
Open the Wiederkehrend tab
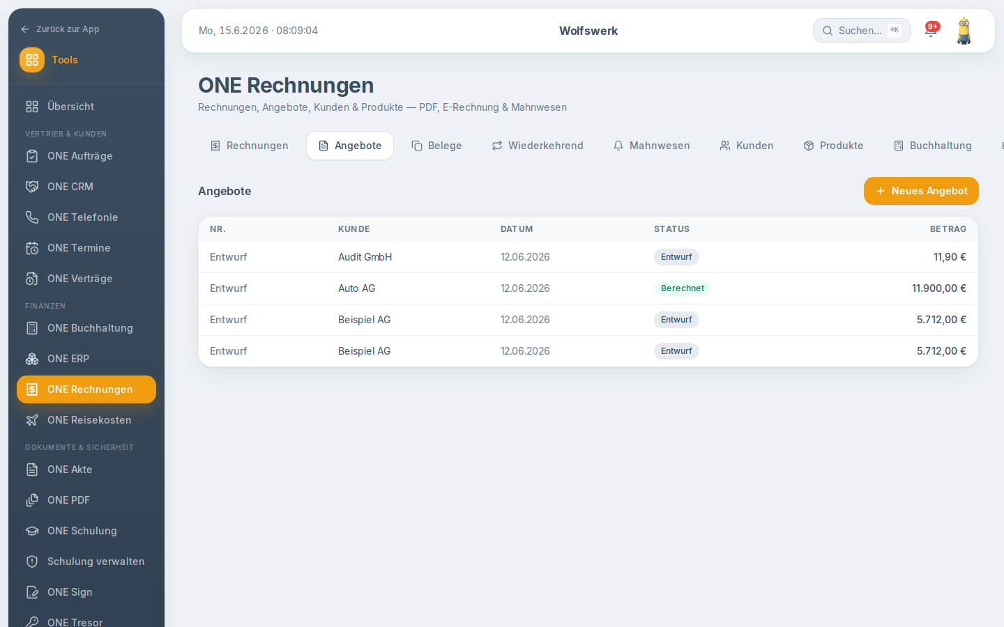(538, 146)
